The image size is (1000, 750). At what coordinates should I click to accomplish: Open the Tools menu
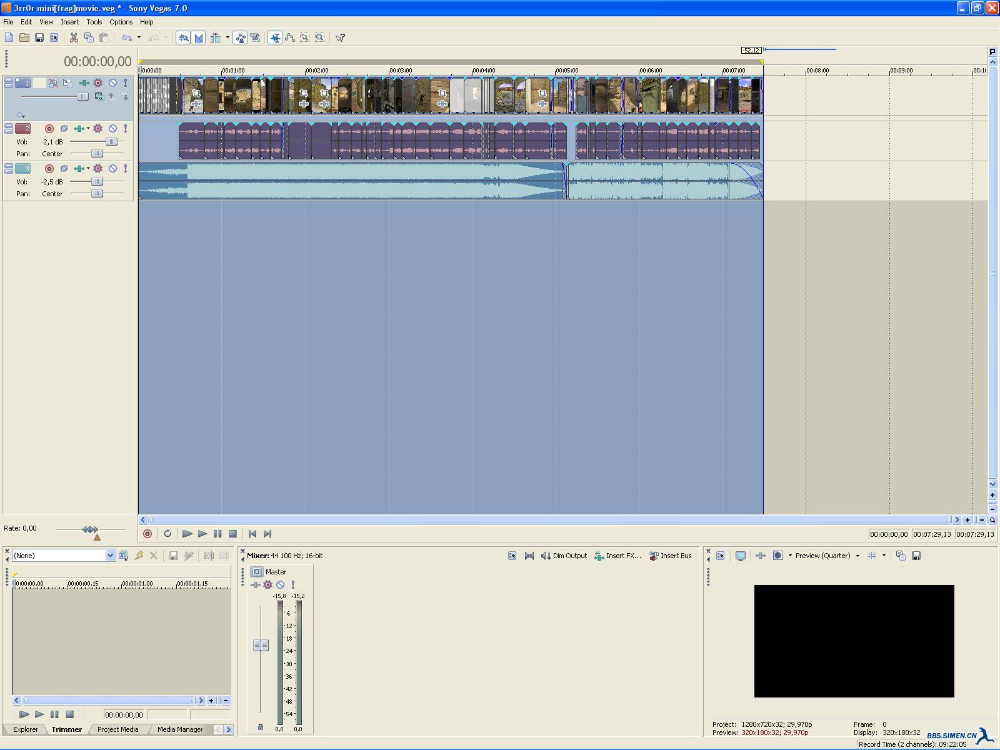point(94,22)
